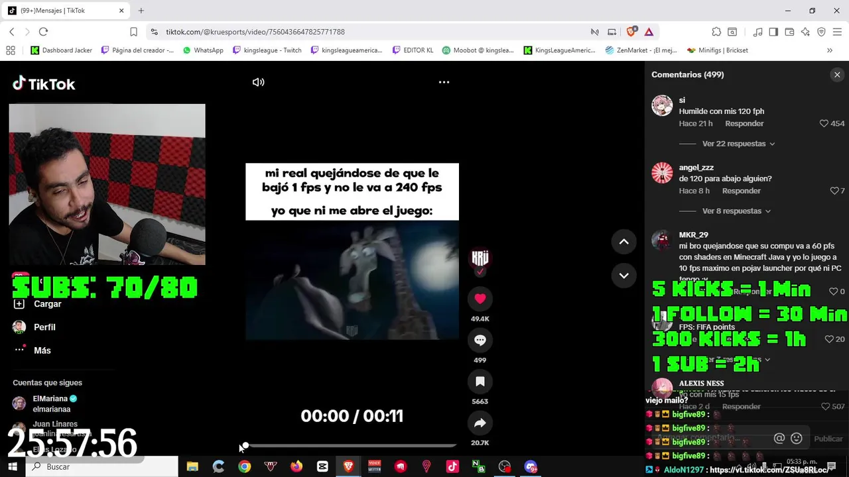Image resolution: width=849 pixels, height=477 pixels.
Task: Open Perfil in the sidebar
Action: pos(34,327)
